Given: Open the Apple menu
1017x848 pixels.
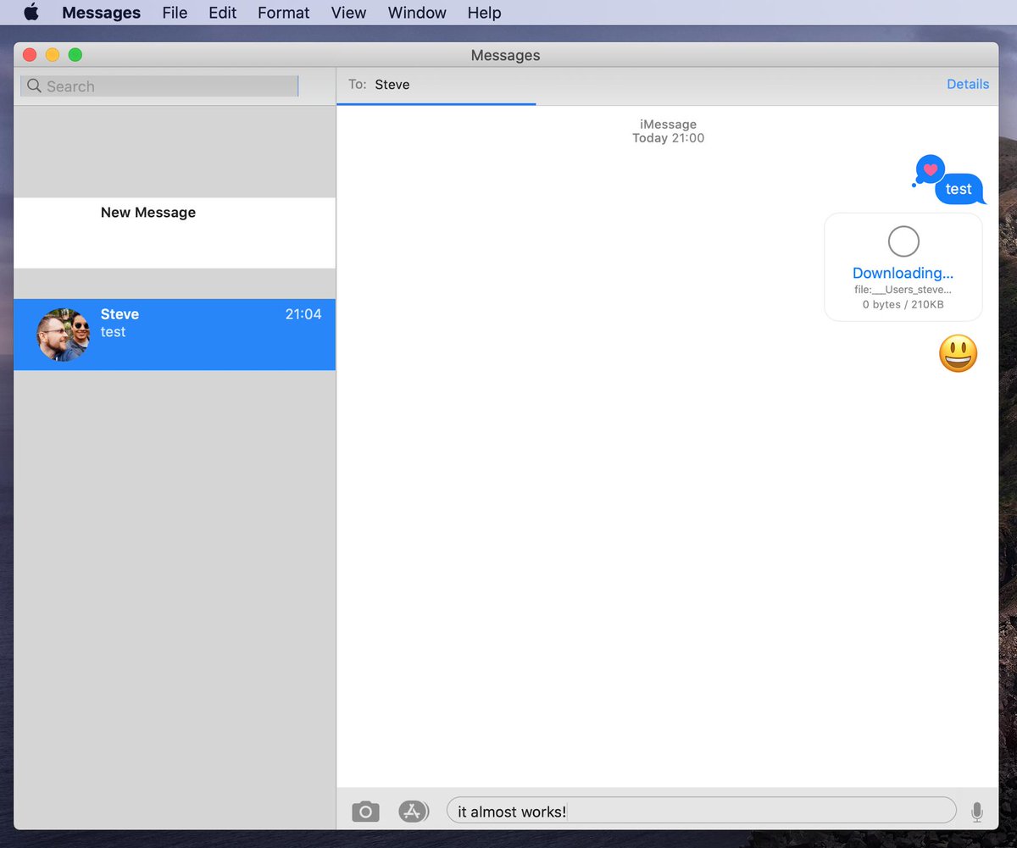Looking at the screenshot, I should 31,13.
